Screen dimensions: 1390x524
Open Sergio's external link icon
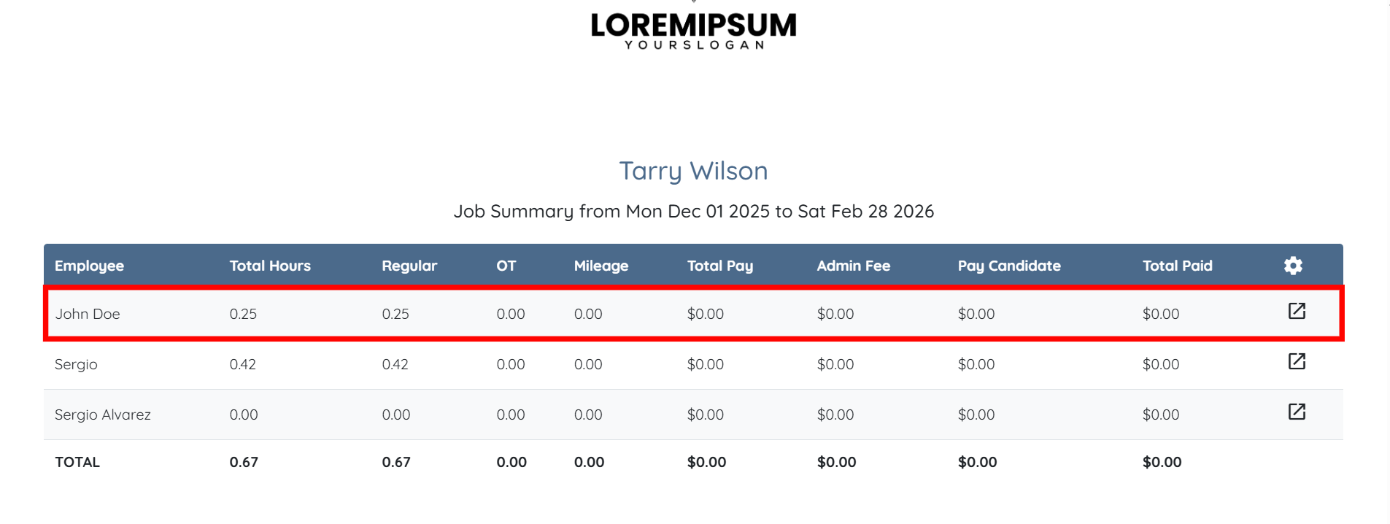[1297, 361]
